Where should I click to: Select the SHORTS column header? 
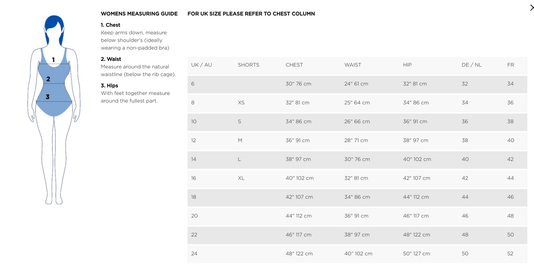point(248,65)
